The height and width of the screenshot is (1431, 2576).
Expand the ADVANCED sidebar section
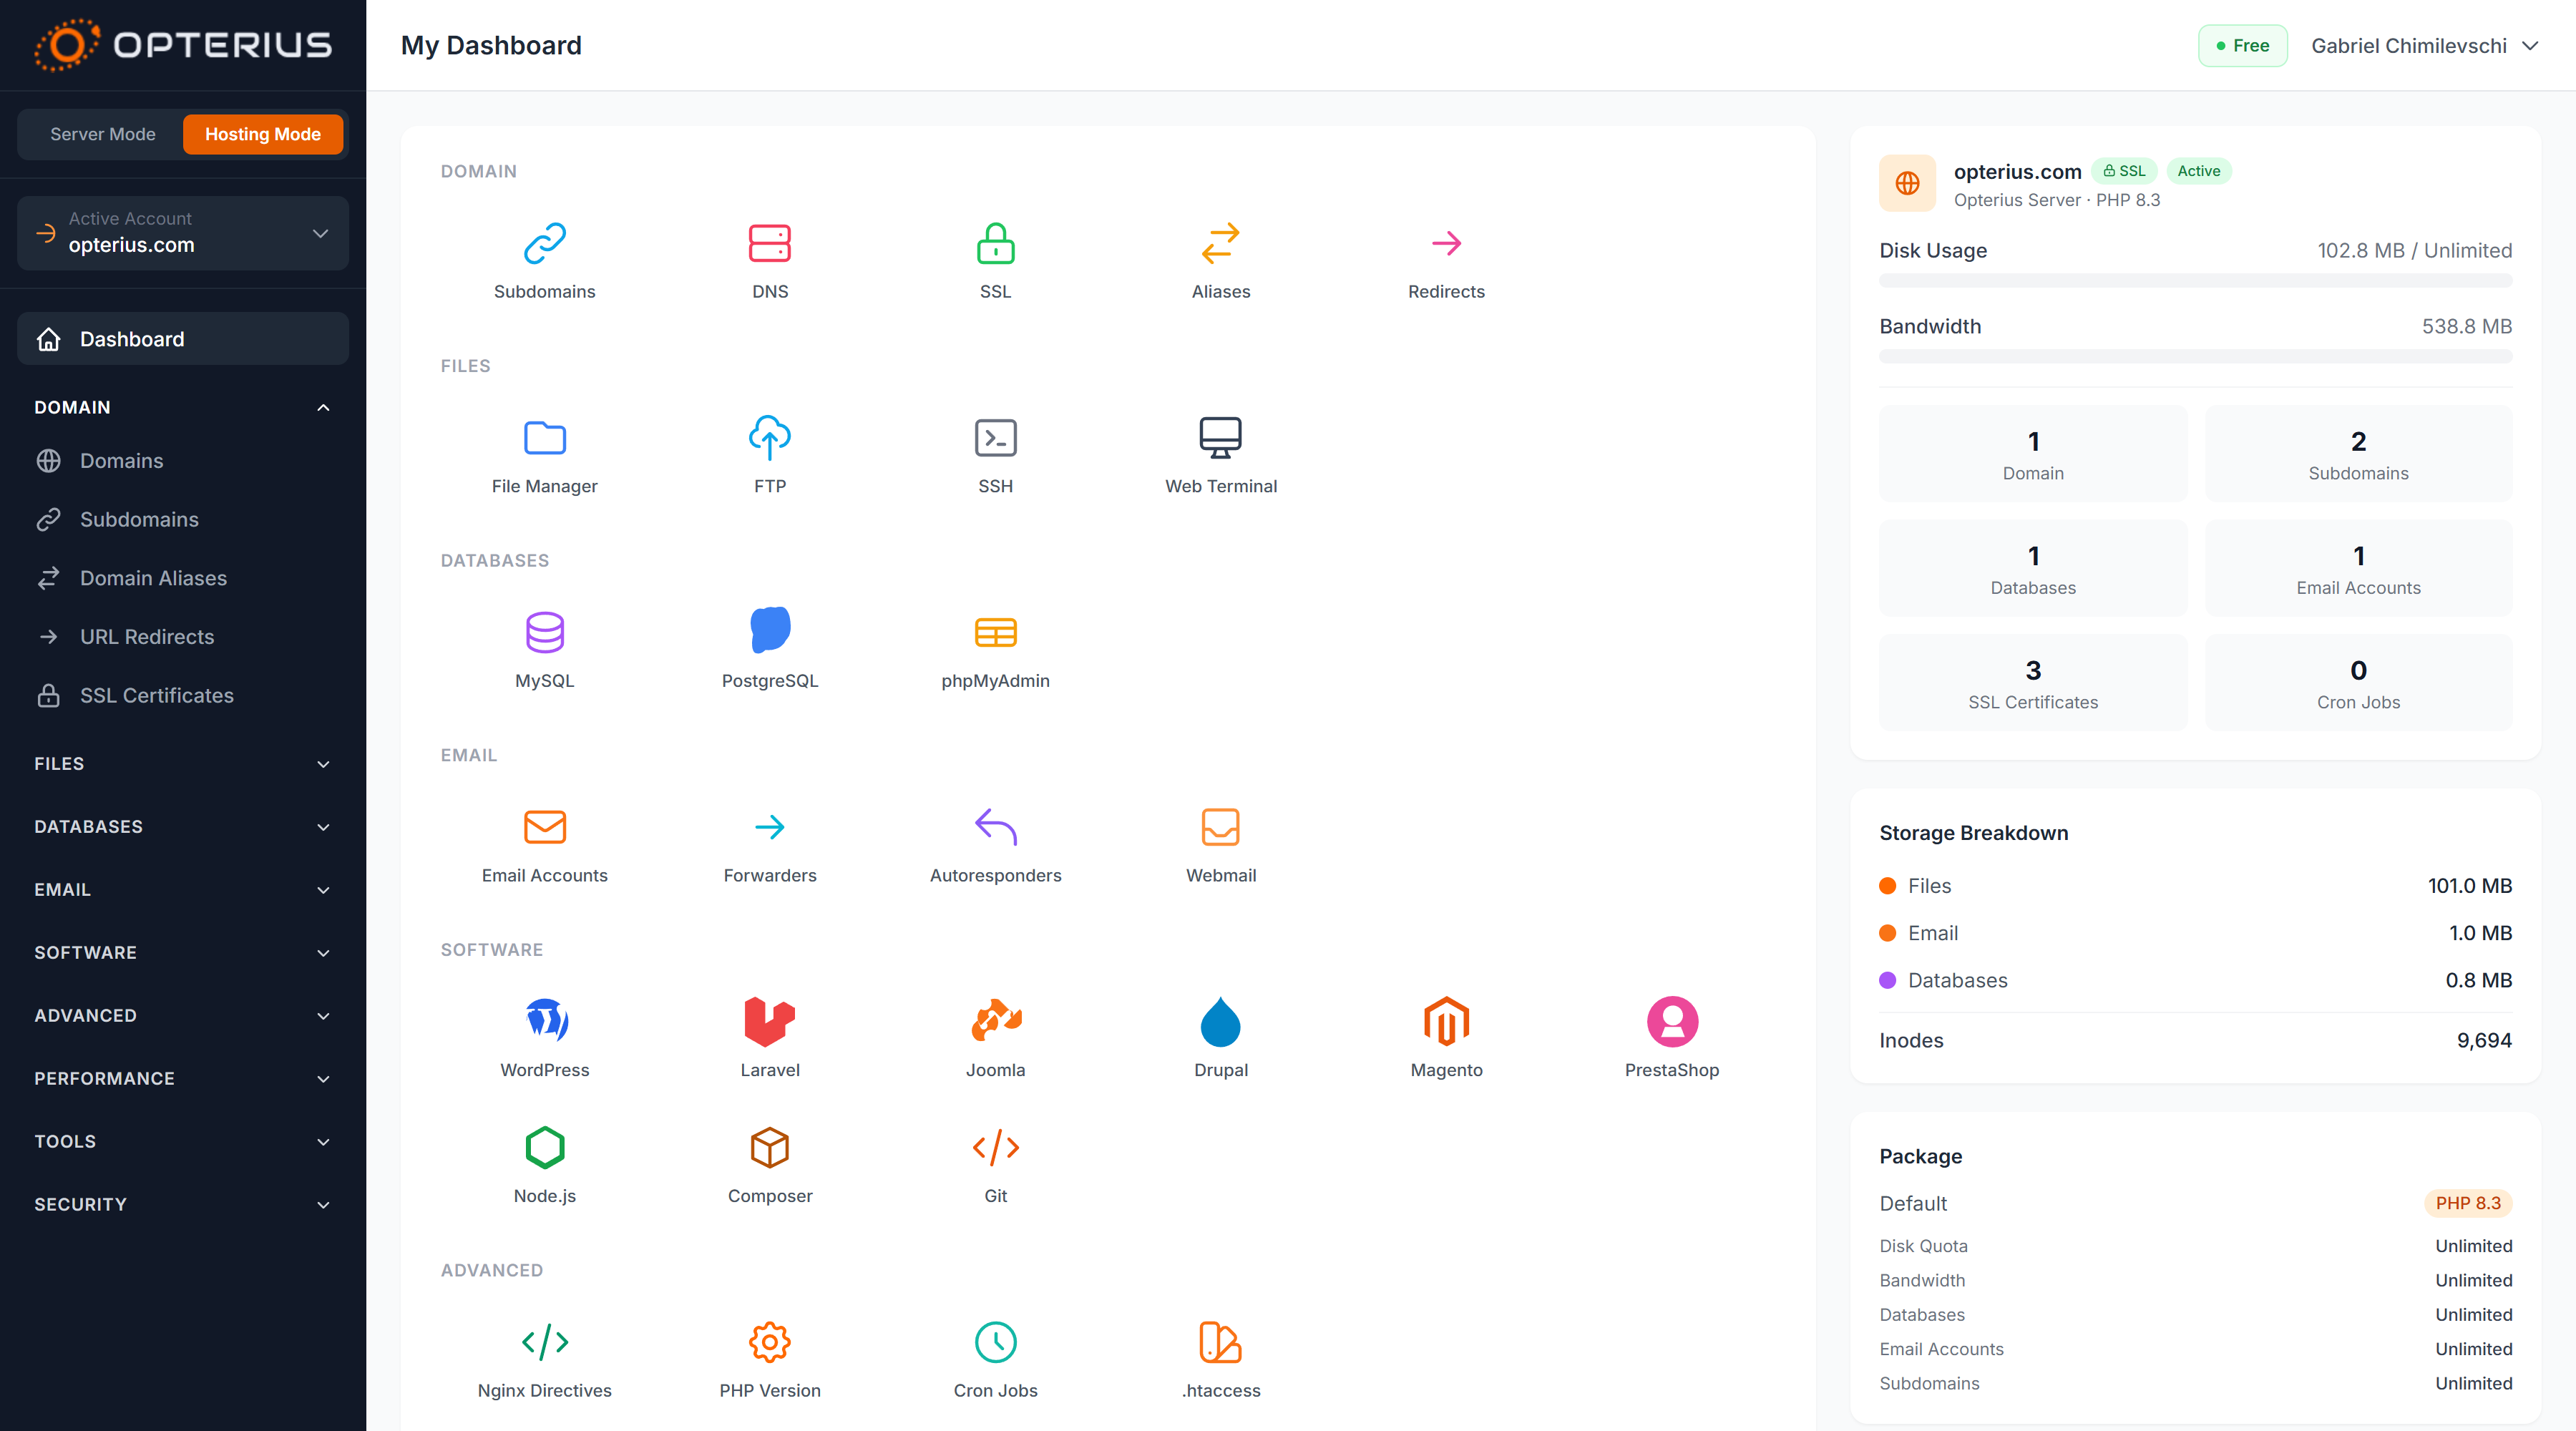pyautogui.click(x=183, y=1016)
